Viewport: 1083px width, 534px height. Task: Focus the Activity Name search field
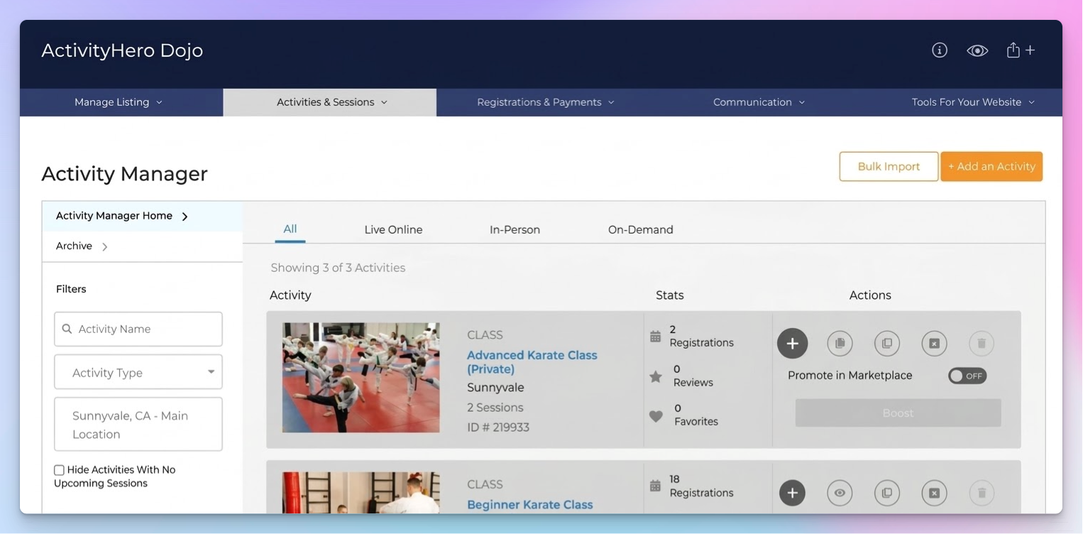click(138, 329)
